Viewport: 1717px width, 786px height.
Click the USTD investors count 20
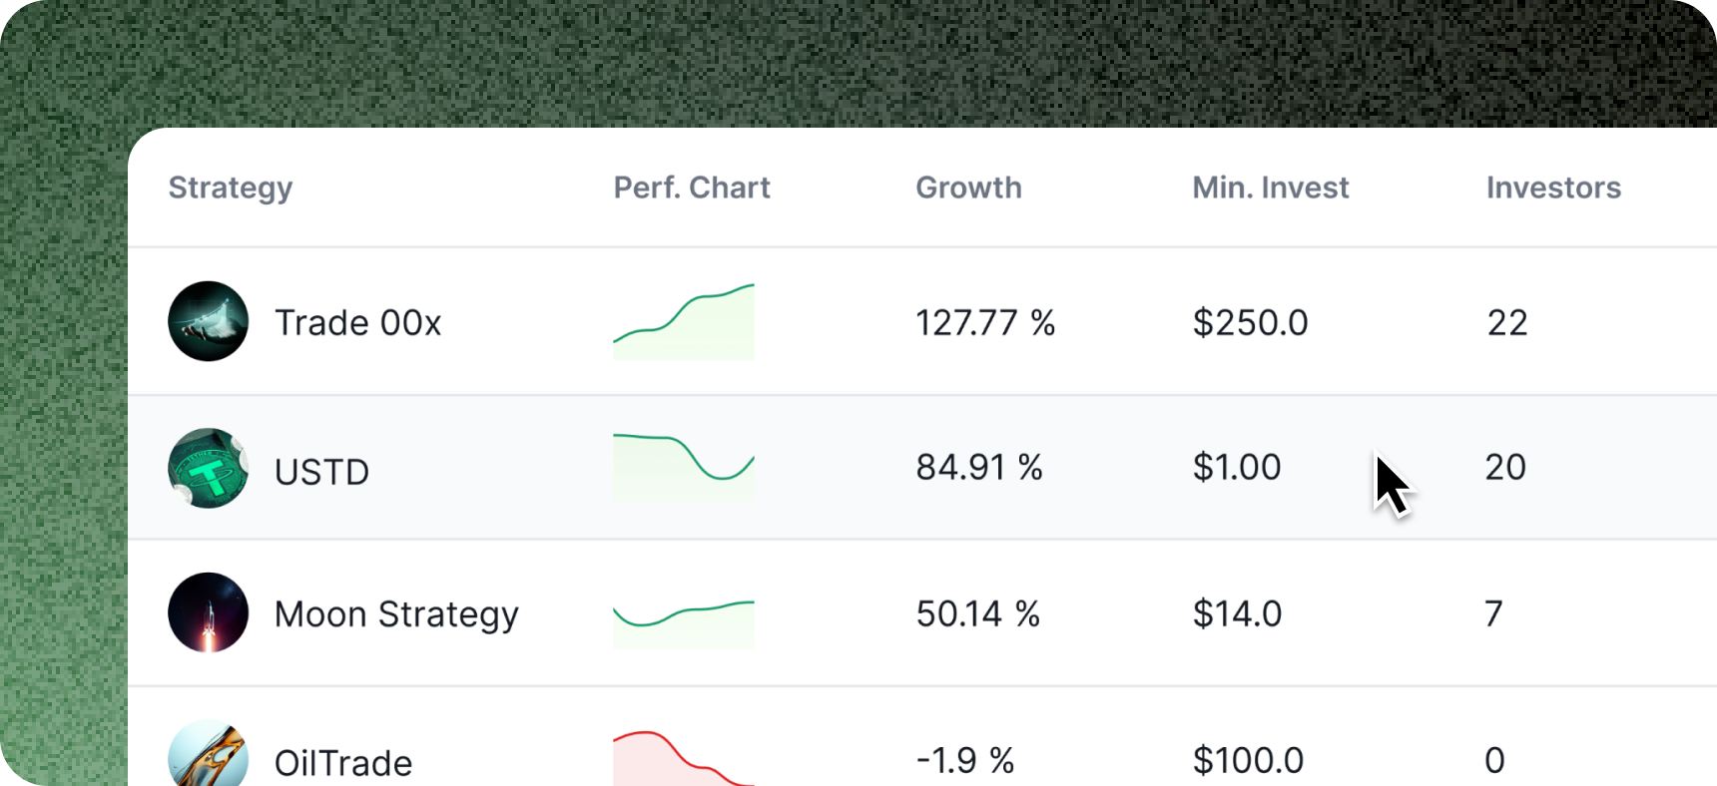pos(1505,467)
